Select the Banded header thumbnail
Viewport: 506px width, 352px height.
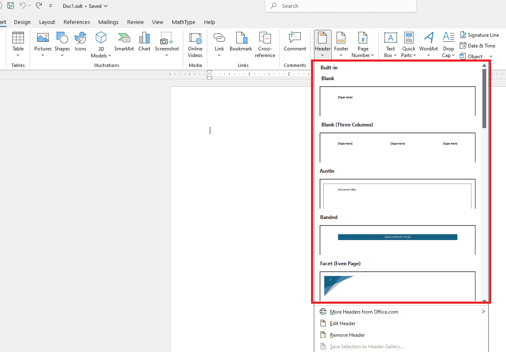coord(397,240)
